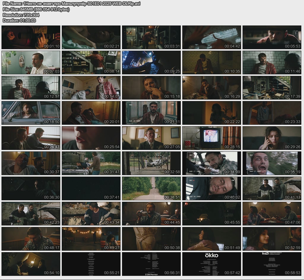Select the screaming man frame at 00:35:19
The image size is (304, 280).
coord(272,163)
